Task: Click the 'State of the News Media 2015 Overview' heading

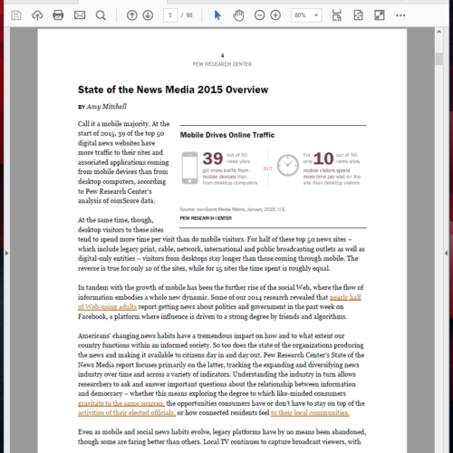Action: 173,90
